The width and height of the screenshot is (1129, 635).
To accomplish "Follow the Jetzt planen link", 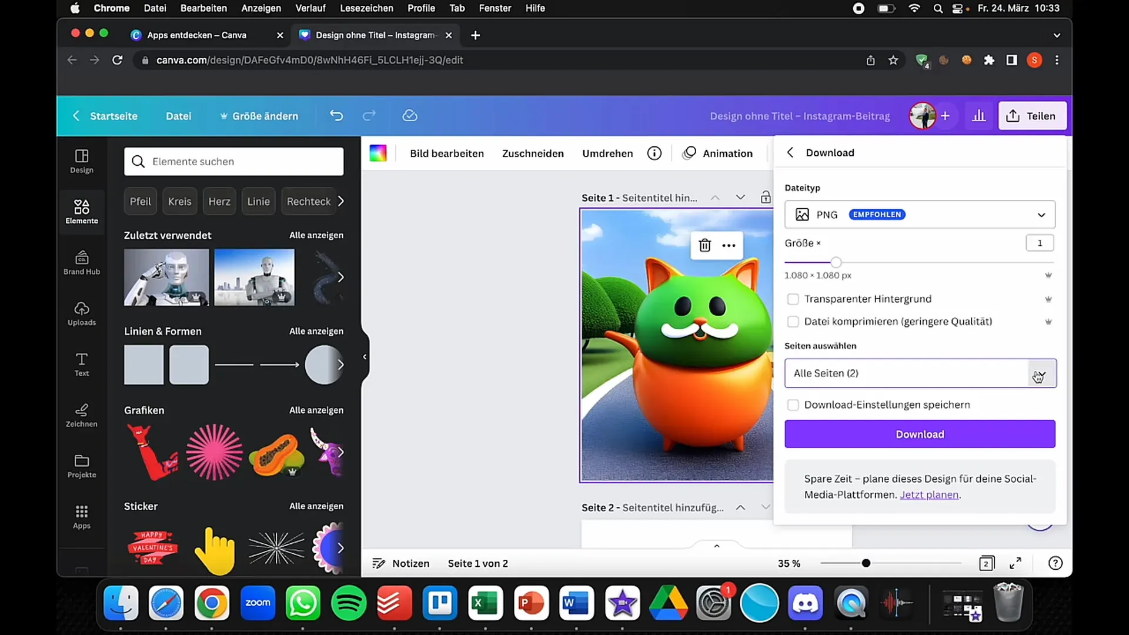I will pos(929,495).
